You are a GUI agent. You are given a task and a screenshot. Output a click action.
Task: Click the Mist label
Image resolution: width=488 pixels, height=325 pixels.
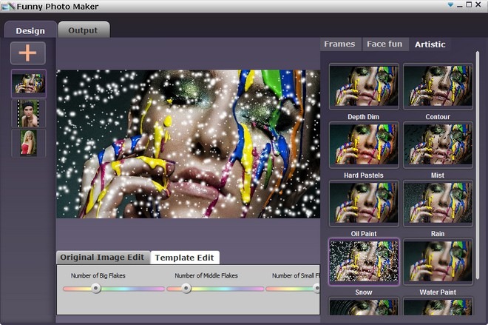pyautogui.click(x=438, y=175)
